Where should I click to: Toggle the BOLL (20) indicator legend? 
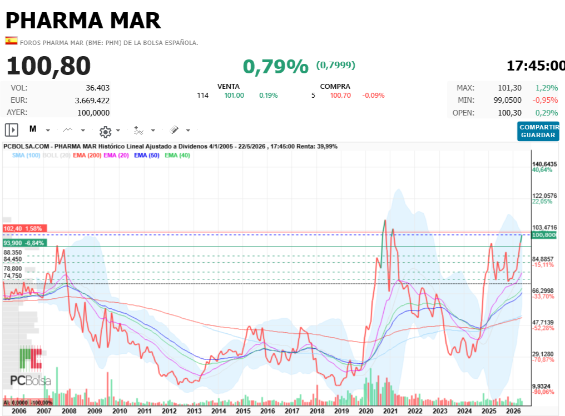(x=56, y=155)
